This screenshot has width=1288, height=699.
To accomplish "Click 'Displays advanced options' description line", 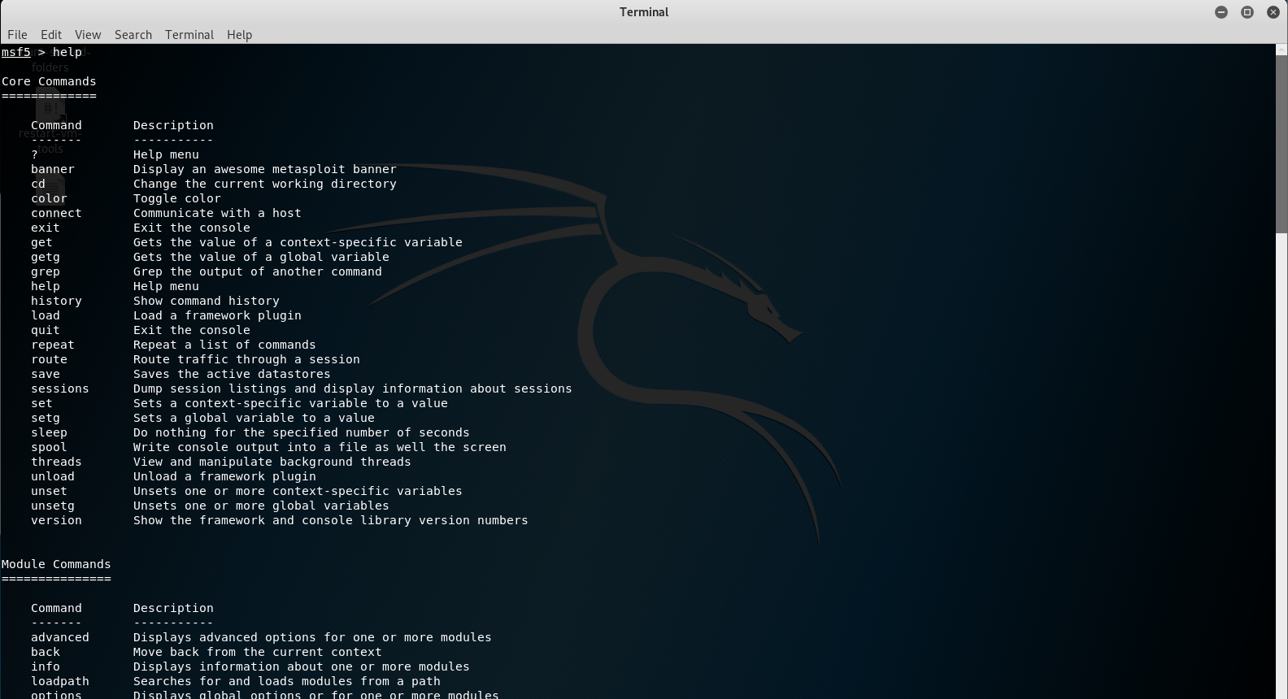I will coord(312,637).
